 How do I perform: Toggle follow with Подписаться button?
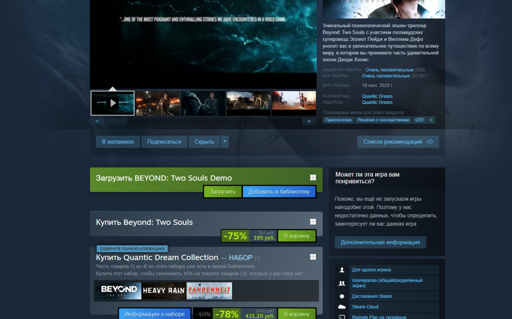click(164, 142)
